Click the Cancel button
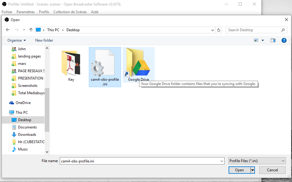 click(x=272, y=170)
